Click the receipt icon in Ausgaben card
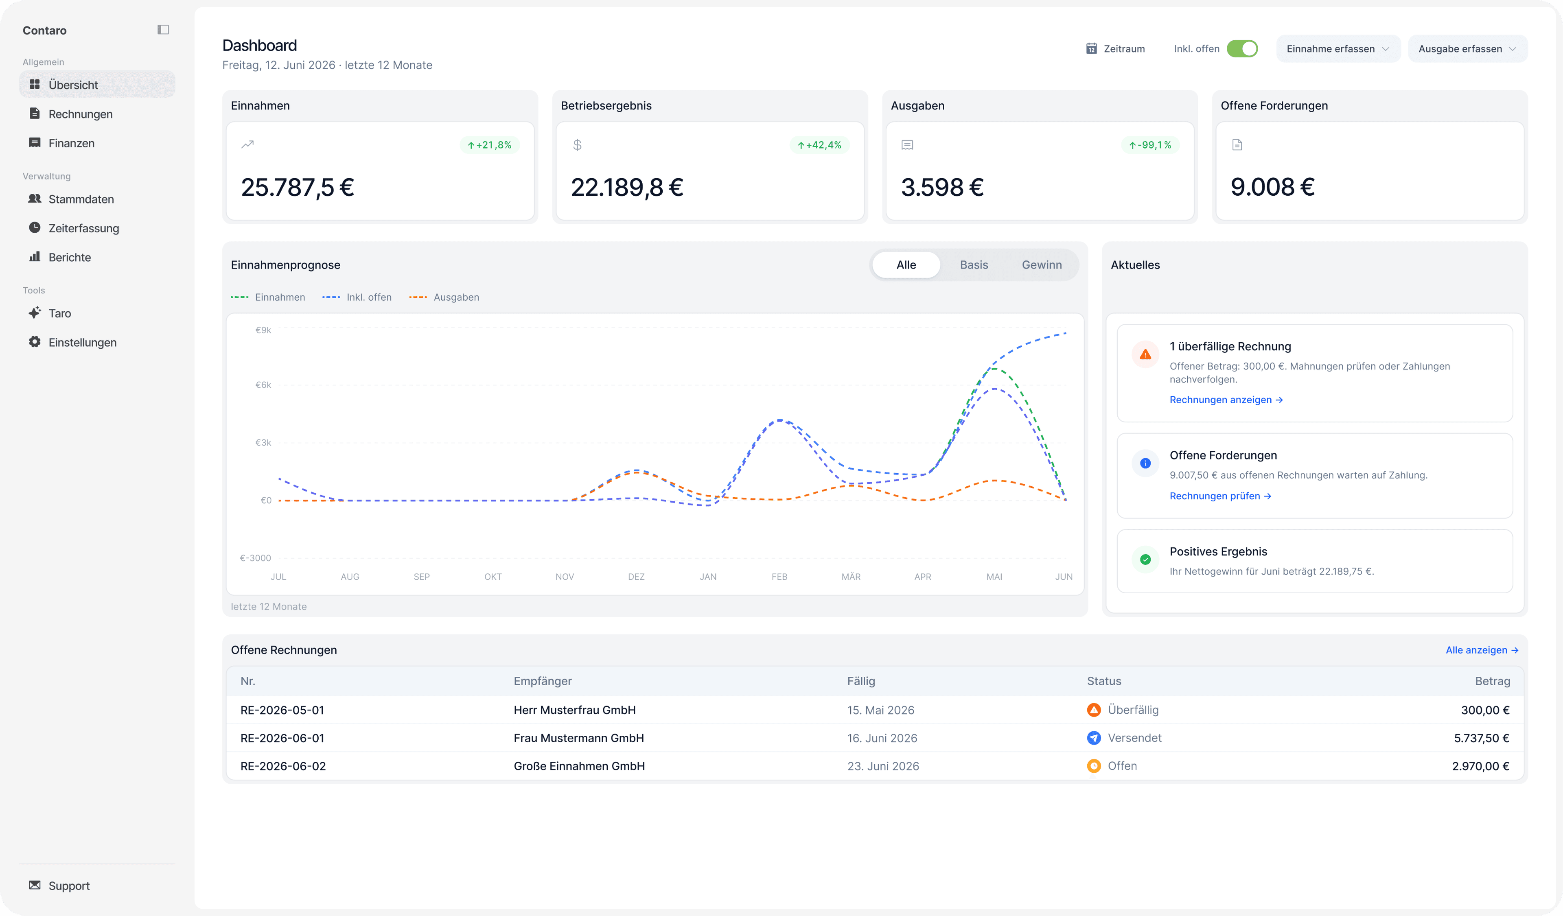The image size is (1563, 916). [907, 144]
